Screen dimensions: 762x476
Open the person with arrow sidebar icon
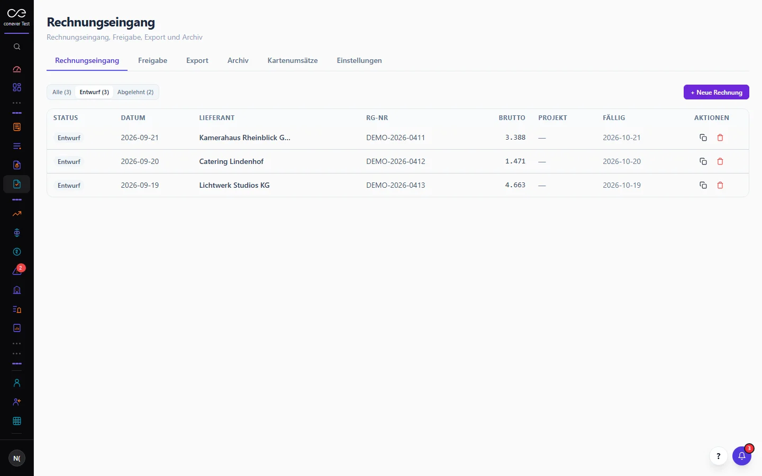click(x=17, y=402)
